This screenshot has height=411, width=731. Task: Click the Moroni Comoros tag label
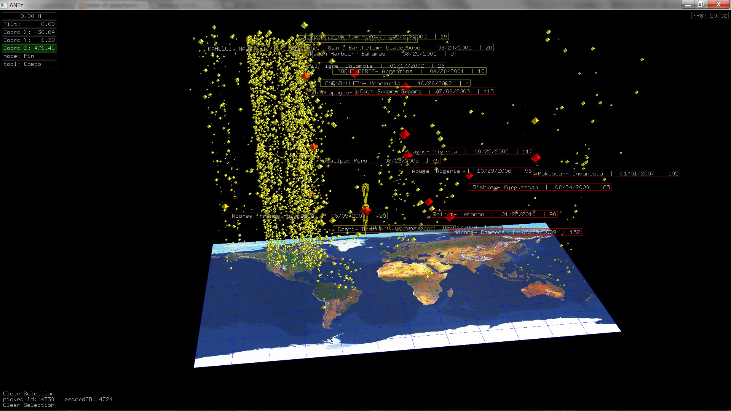coord(515,232)
